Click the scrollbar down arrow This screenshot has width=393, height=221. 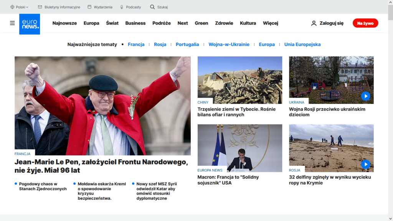tap(390, 219)
